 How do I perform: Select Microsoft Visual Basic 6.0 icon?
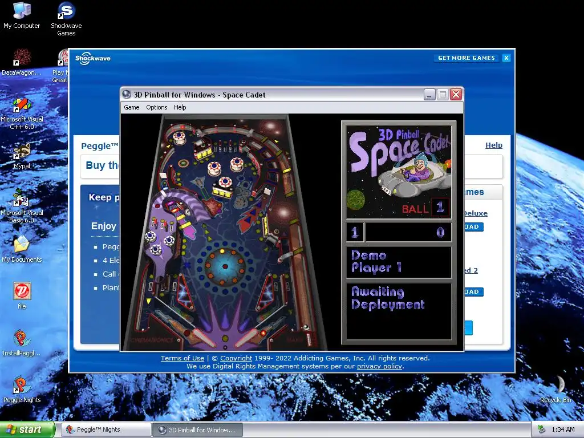(22, 206)
